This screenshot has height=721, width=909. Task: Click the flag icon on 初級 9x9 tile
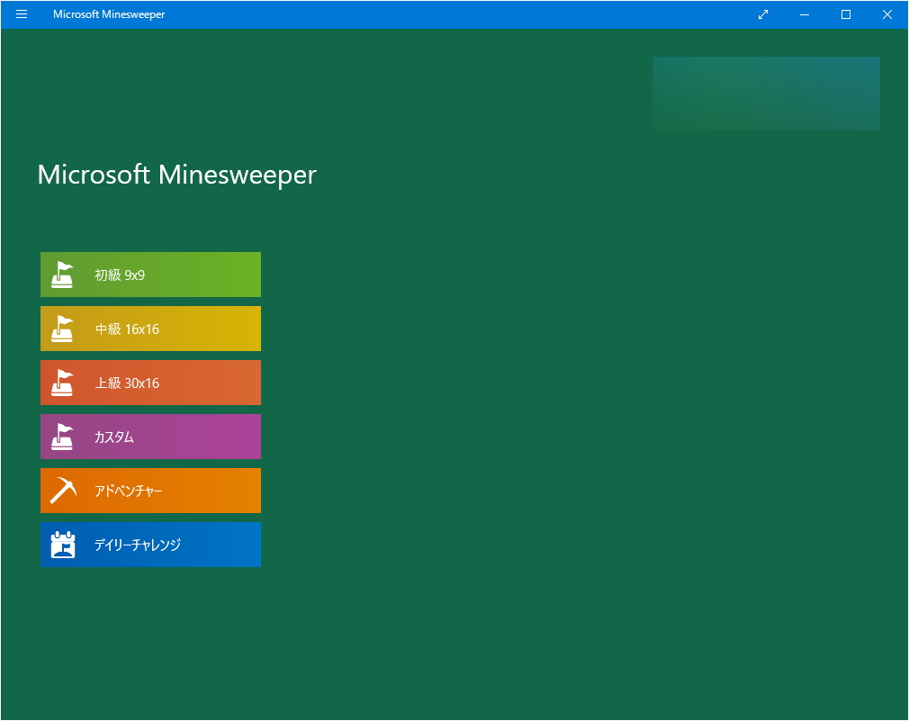point(62,274)
